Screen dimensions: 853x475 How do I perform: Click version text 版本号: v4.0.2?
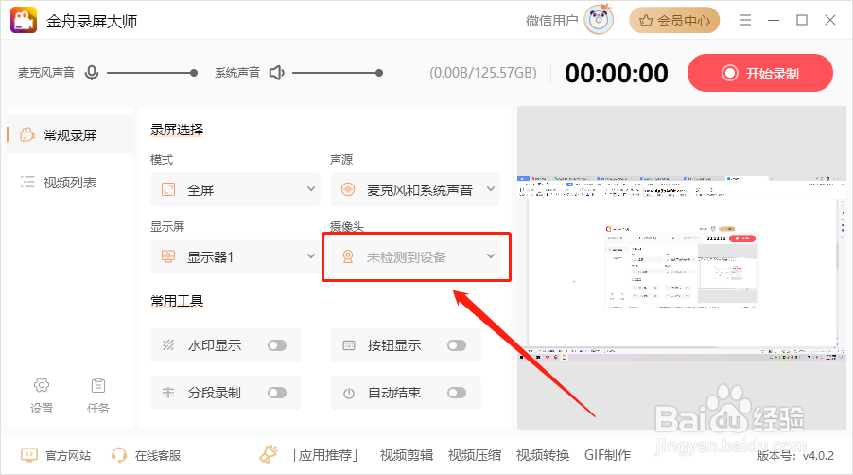[795, 456]
